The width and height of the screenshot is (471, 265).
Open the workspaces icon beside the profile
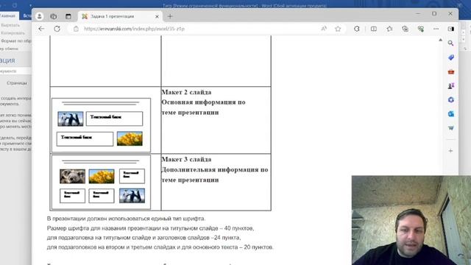point(54,16)
